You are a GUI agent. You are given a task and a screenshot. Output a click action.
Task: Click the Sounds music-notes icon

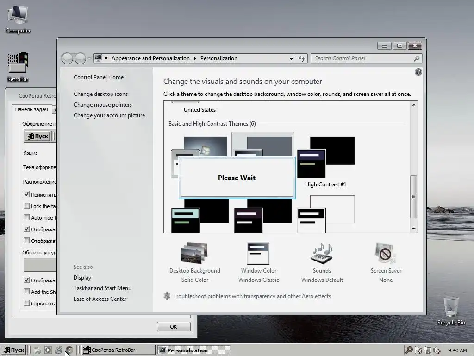pyautogui.click(x=322, y=253)
